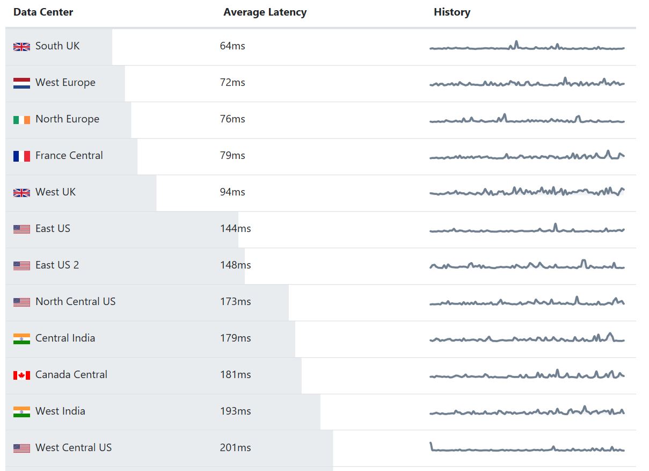Click the French flag for France Central
Screen dimensions: 649x471
21,156
